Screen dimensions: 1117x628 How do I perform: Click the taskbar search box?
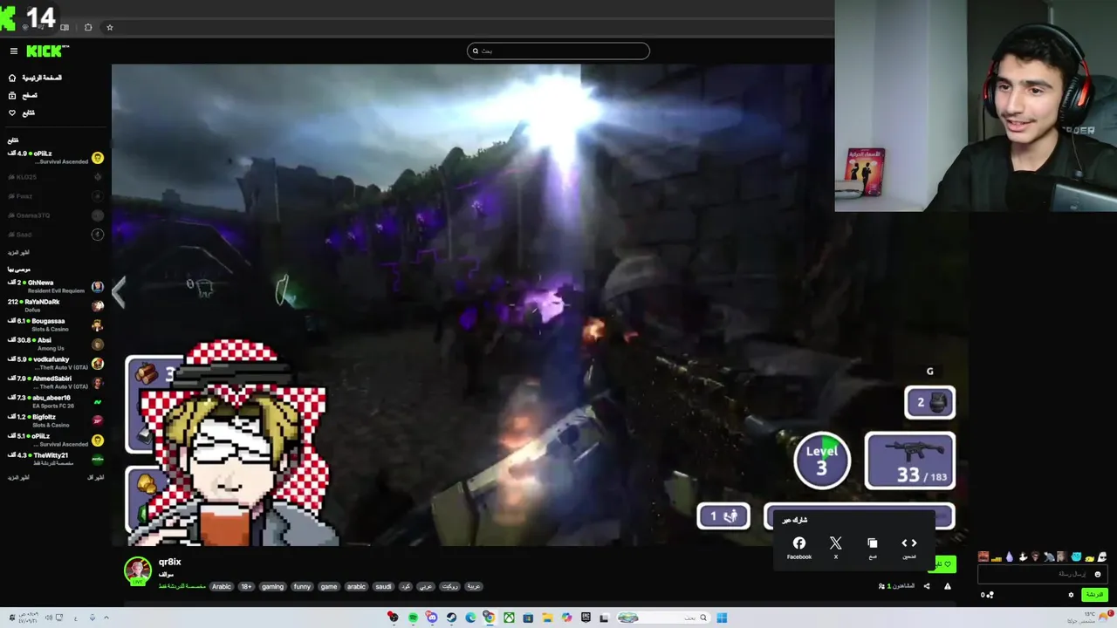coord(663,618)
